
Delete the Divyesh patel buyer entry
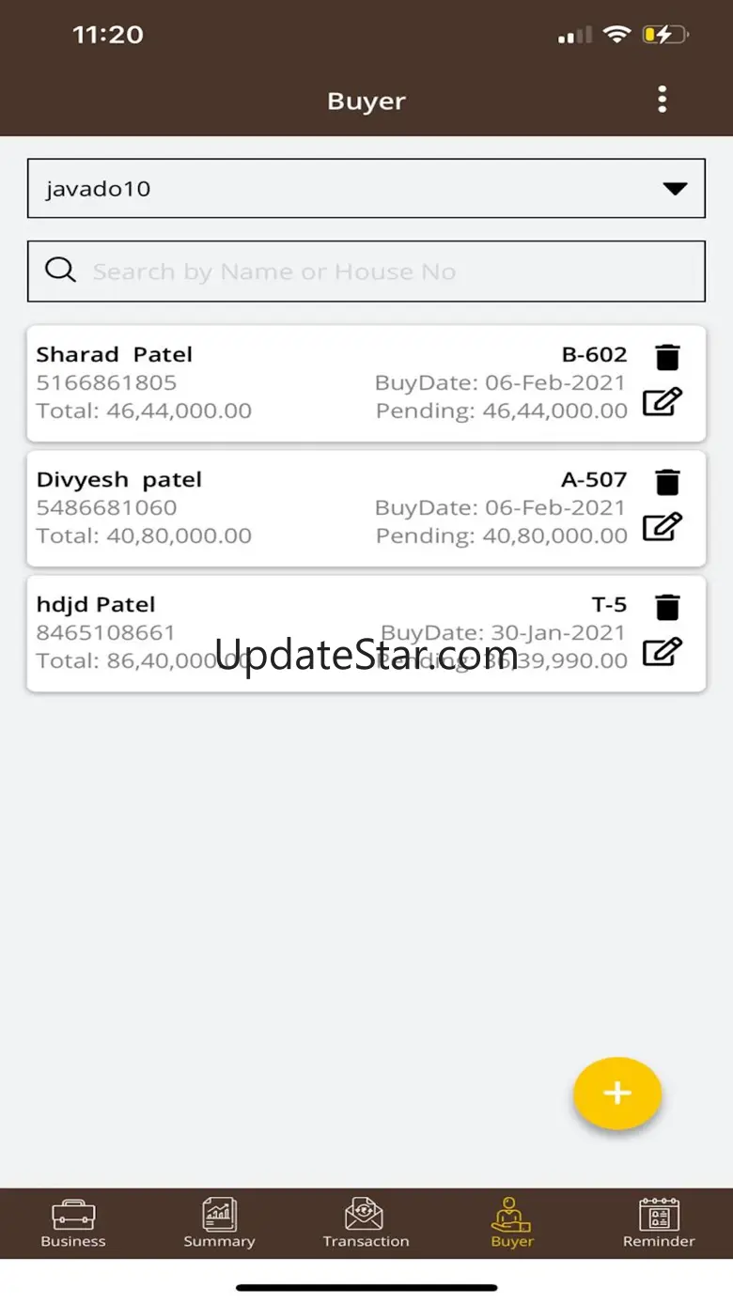pos(667,483)
